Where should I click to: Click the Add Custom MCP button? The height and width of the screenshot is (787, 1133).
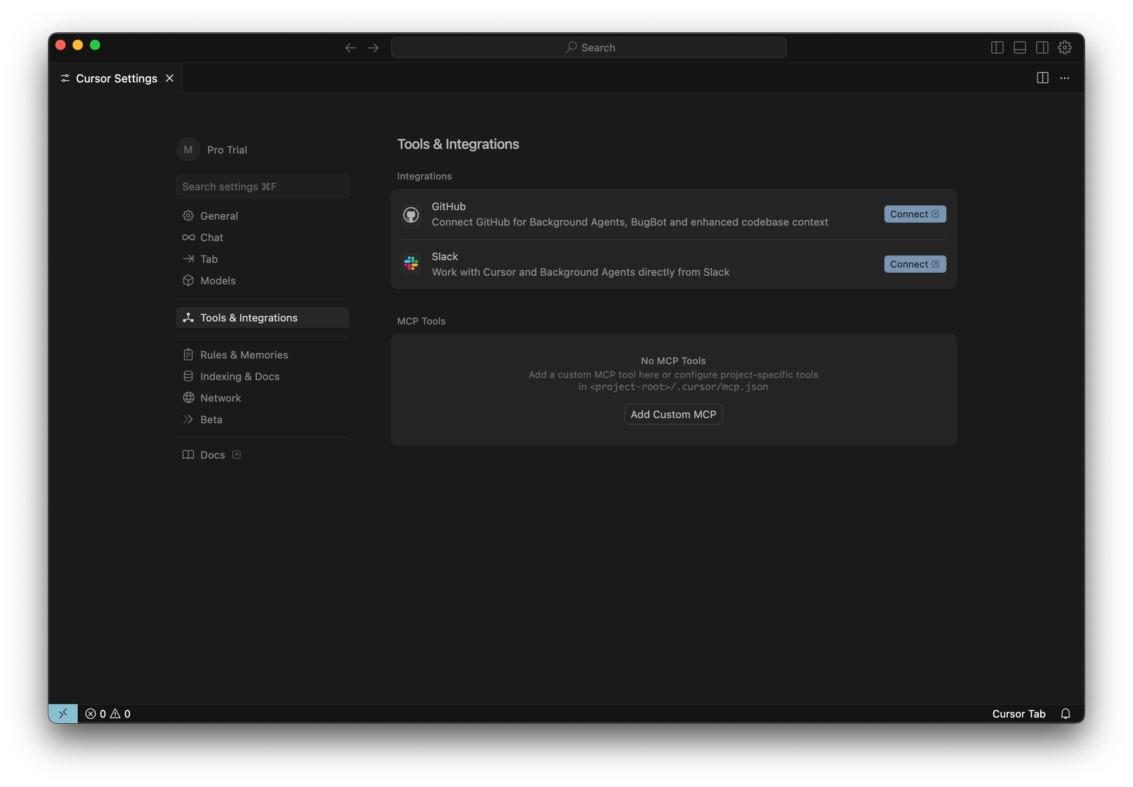pyautogui.click(x=673, y=414)
